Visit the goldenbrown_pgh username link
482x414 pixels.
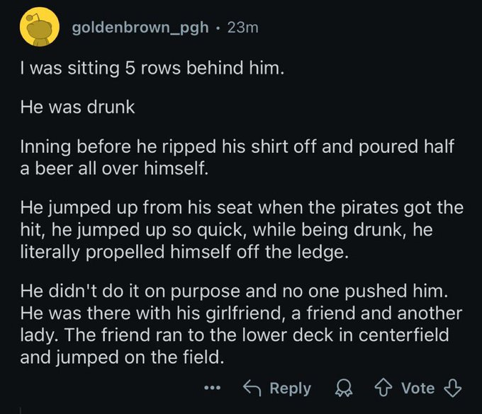click(140, 28)
